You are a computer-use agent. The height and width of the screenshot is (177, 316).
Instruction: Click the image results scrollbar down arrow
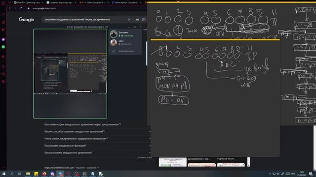(248, 165)
